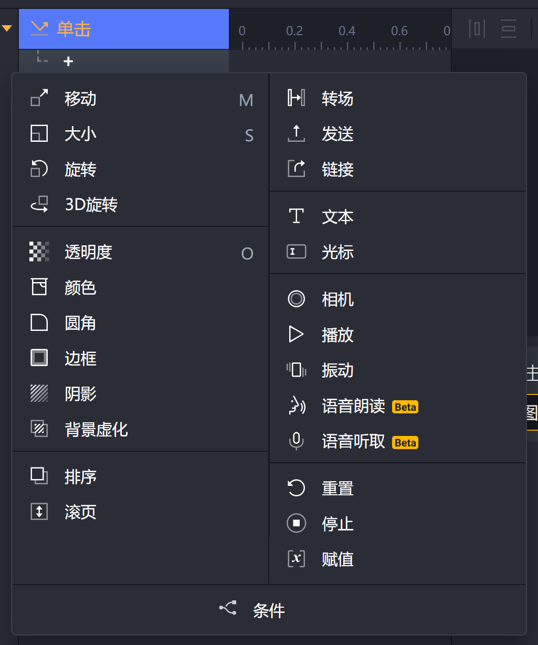Image resolution: width=538 pixels, height=645 pixels.
Task: Add a 条件 condition
Action: click(x=268, y=610)
